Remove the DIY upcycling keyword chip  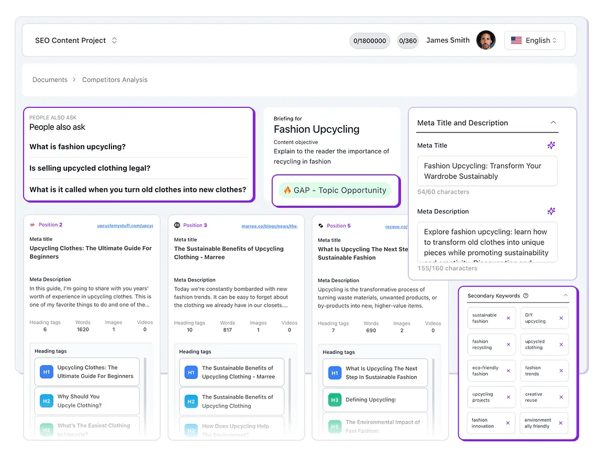coord(560,318)
